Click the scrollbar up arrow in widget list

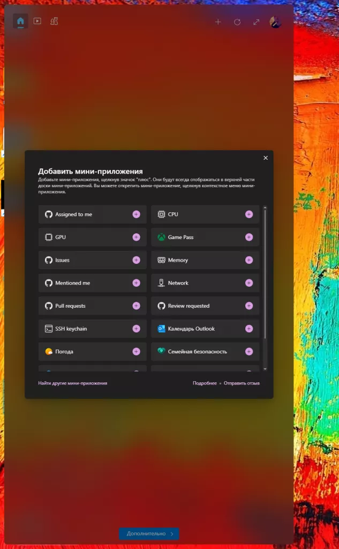pyautogui.click(x=265, y=207)
